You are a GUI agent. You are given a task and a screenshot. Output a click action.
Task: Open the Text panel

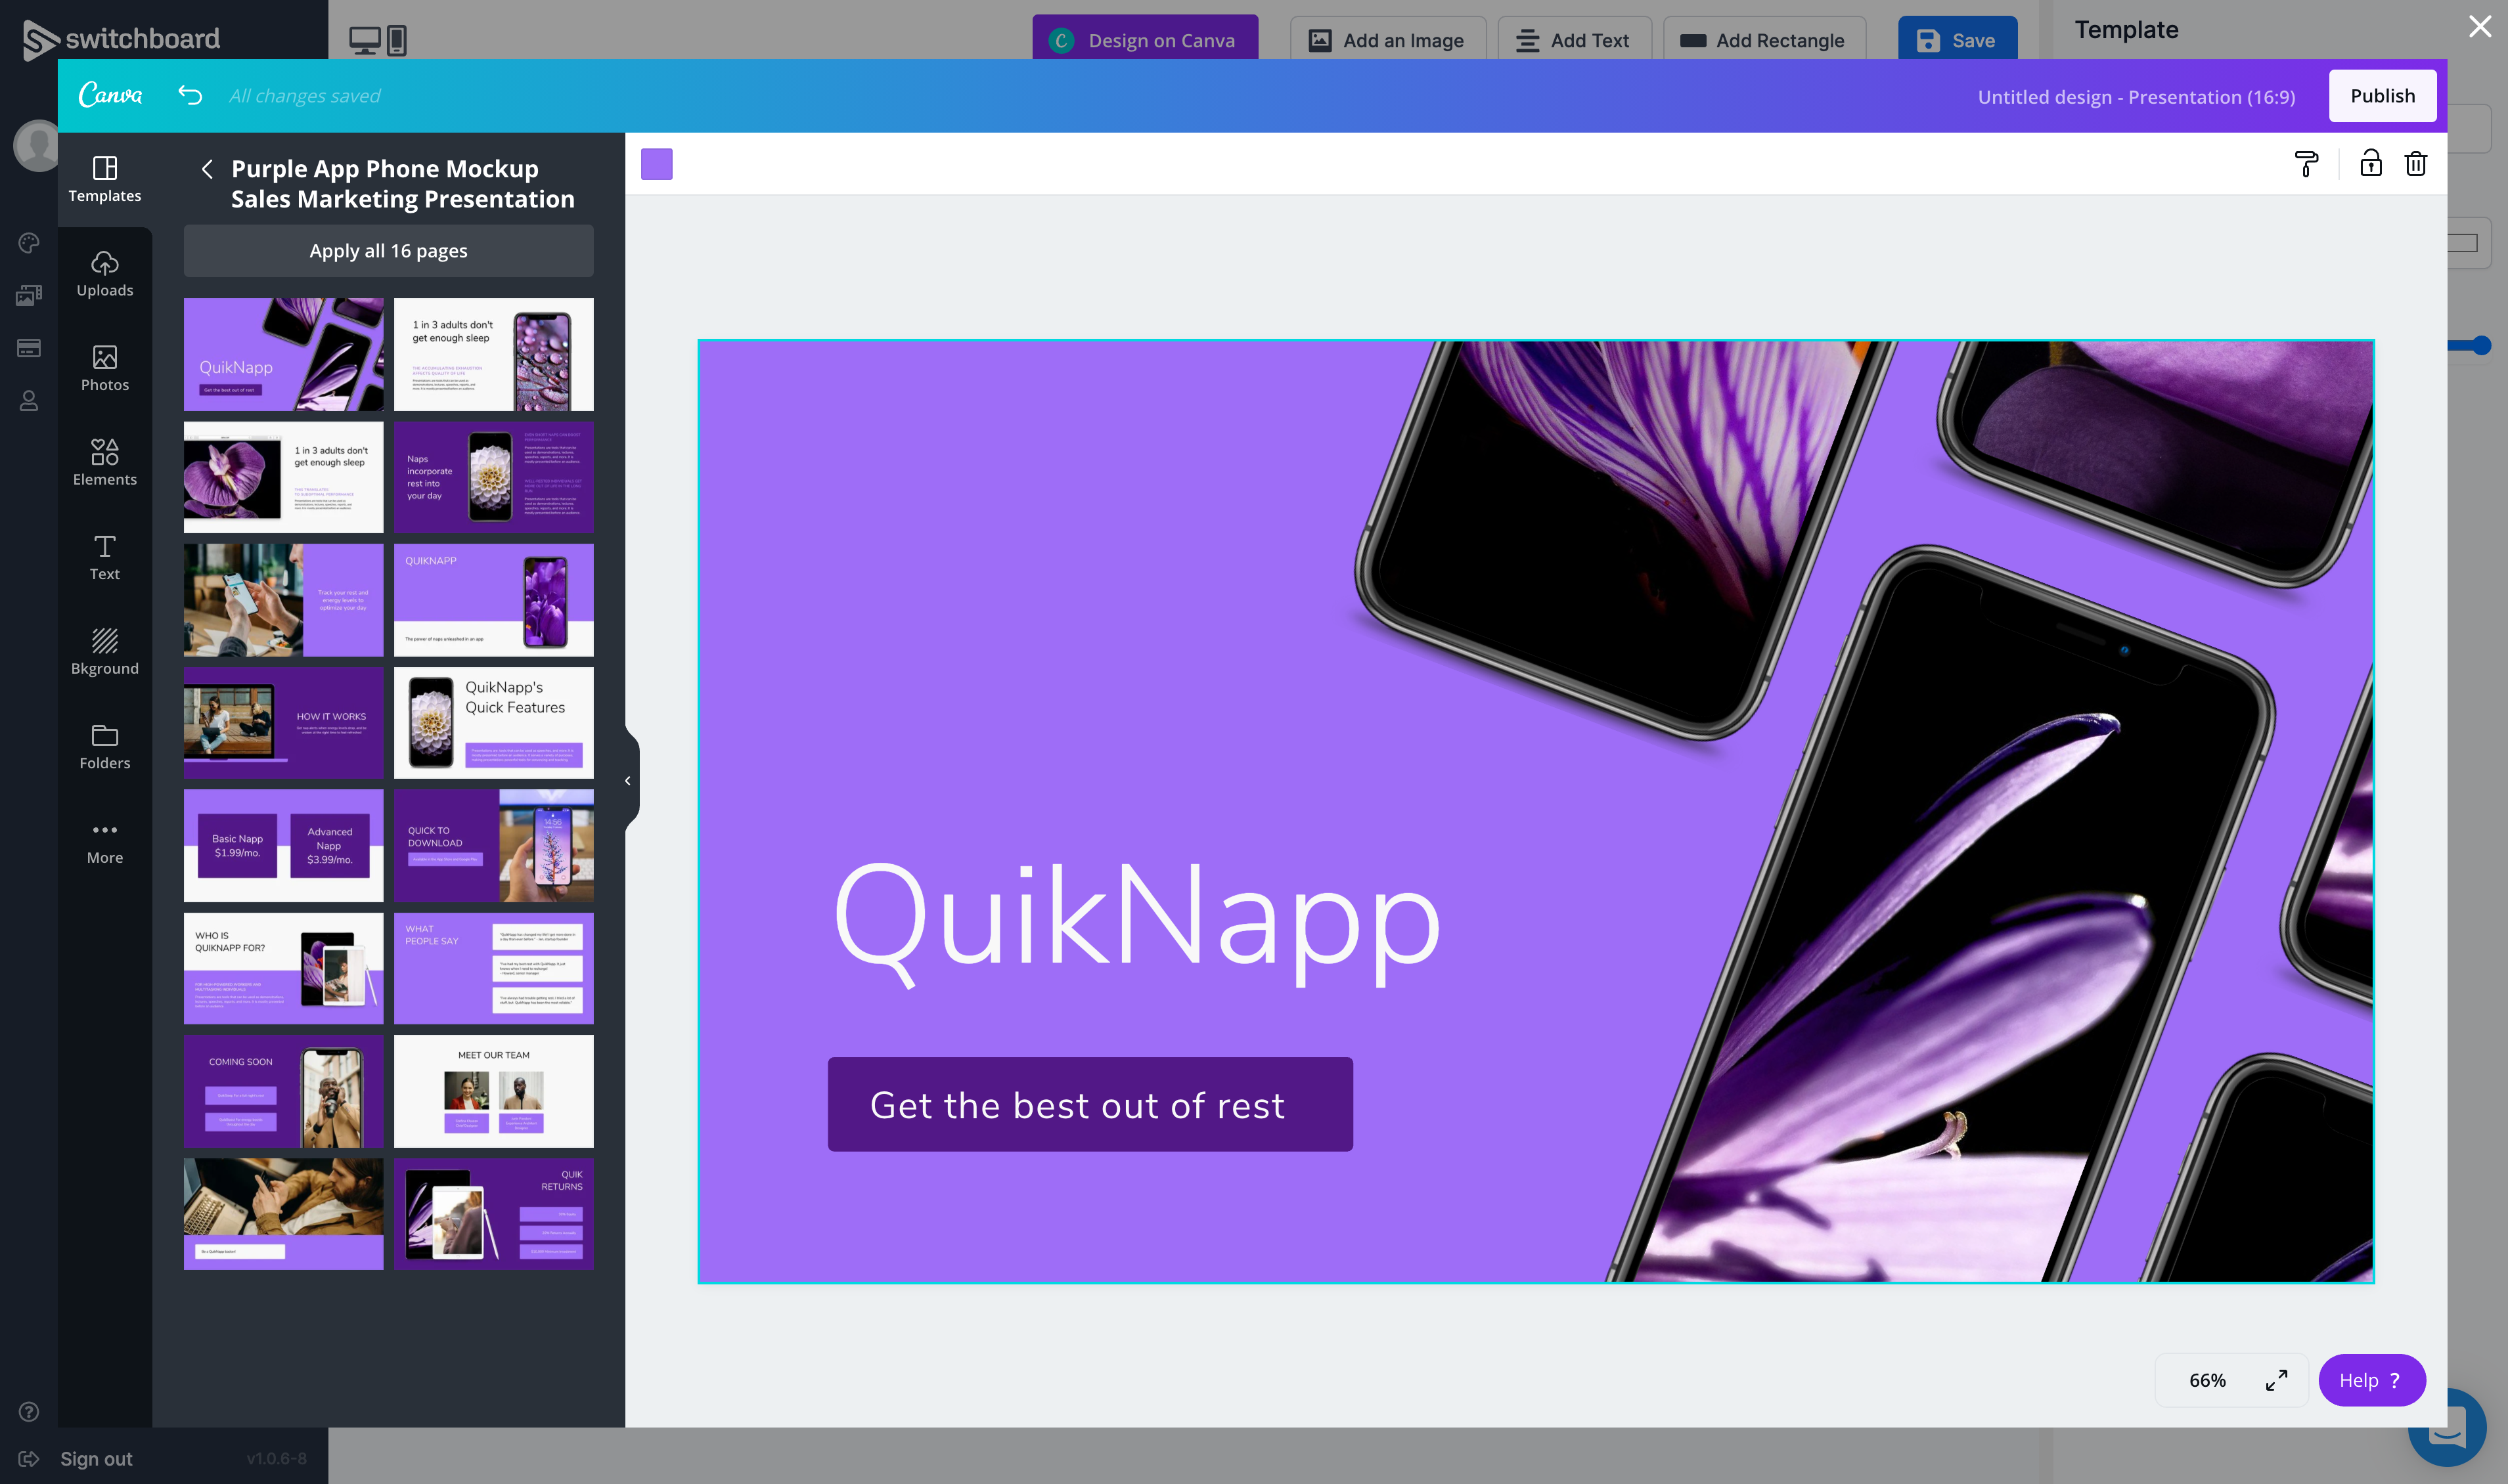[x=104, y=558]
